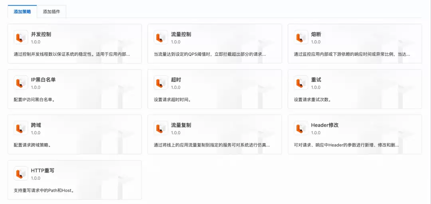Click description 配置请求跨域策略。

(32, 145)
